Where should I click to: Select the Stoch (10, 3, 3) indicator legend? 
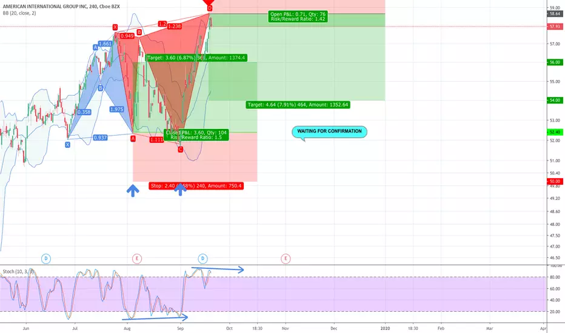[18, 271]
